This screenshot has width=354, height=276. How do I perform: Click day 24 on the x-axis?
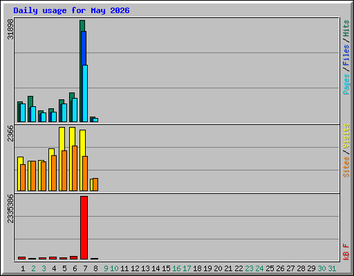[x=259, y=268]
